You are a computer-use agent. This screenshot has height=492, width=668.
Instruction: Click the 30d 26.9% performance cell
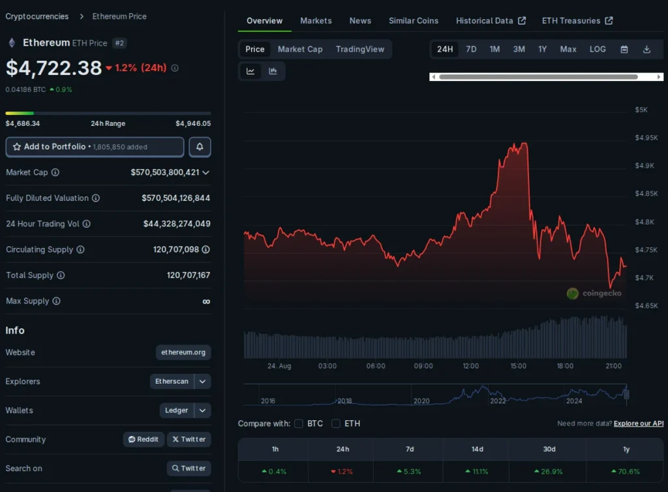(549, 472)
